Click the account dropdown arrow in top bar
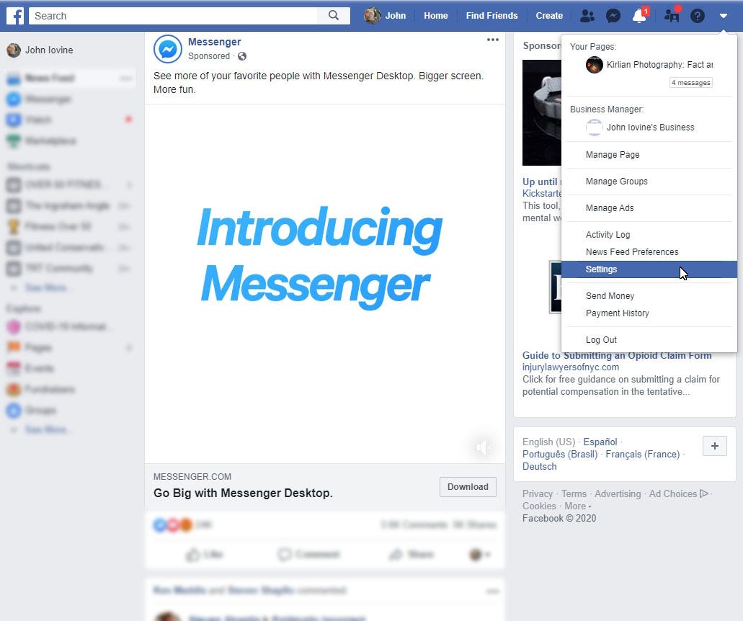Viewport: 743px width, 621px height. [723, 16]
